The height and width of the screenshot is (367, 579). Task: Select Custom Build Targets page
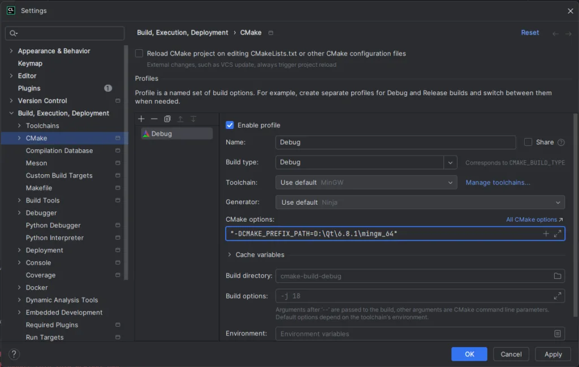click(59, 175)
